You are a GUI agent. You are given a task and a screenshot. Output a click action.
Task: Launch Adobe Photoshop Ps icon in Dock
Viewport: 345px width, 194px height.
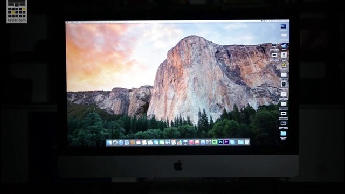click(220, 142)
